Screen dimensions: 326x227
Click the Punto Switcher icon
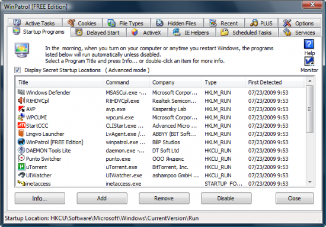pos(21,158)
